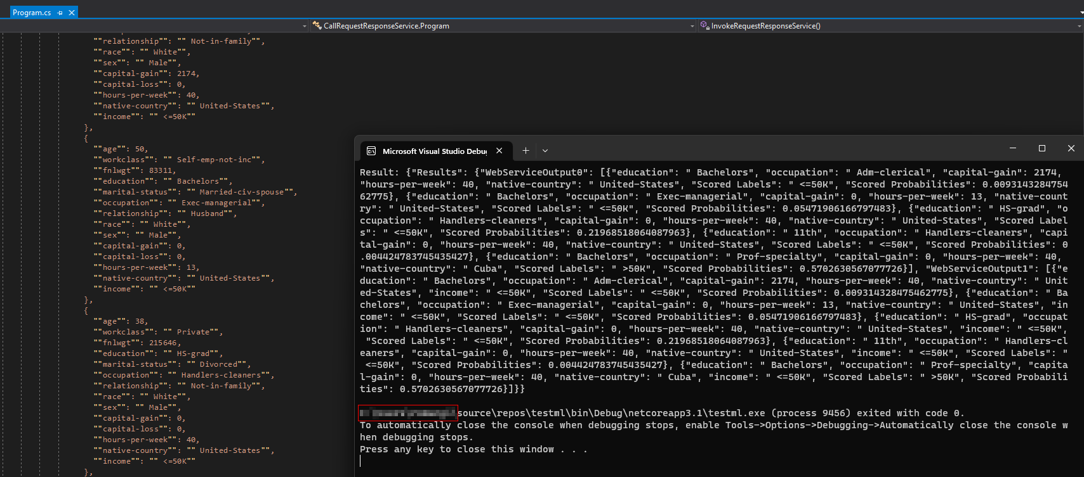Expand the terminal new-tab profile dropdown chevron

point(545,151)
